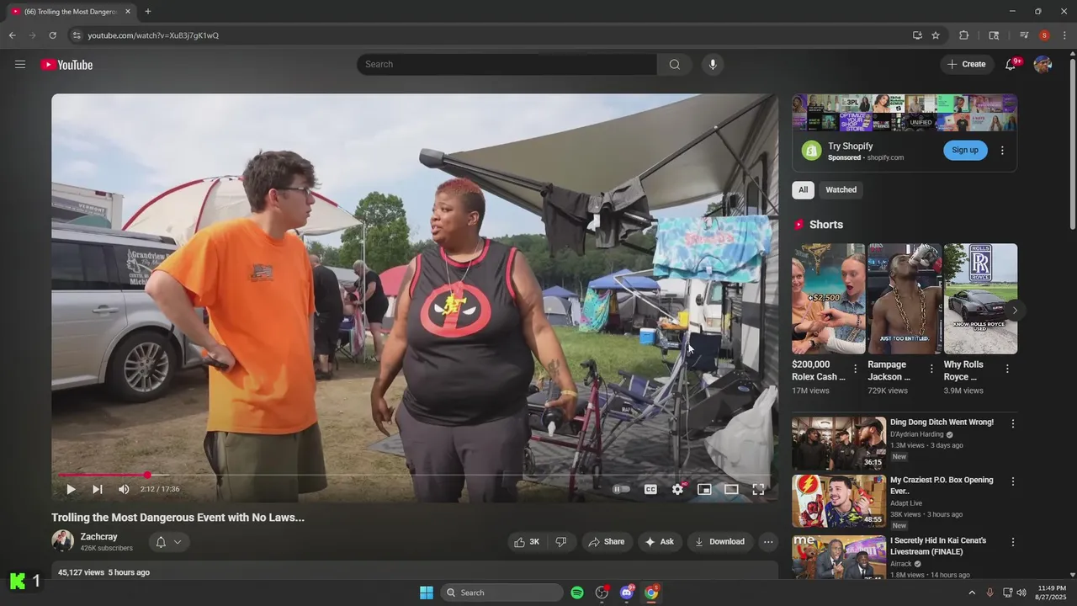
Task: Reload the browser page
Action: coord(52,35)
